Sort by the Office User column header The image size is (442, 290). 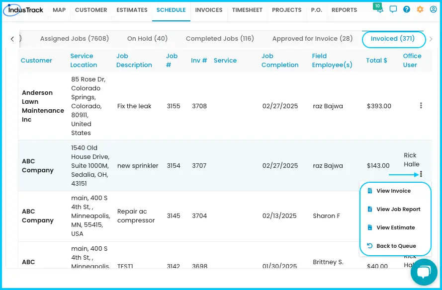(412, 60)
